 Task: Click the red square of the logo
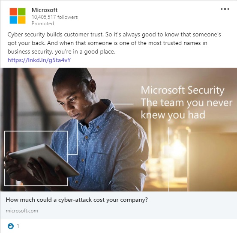pyautogui.click(x=13, y=12)
